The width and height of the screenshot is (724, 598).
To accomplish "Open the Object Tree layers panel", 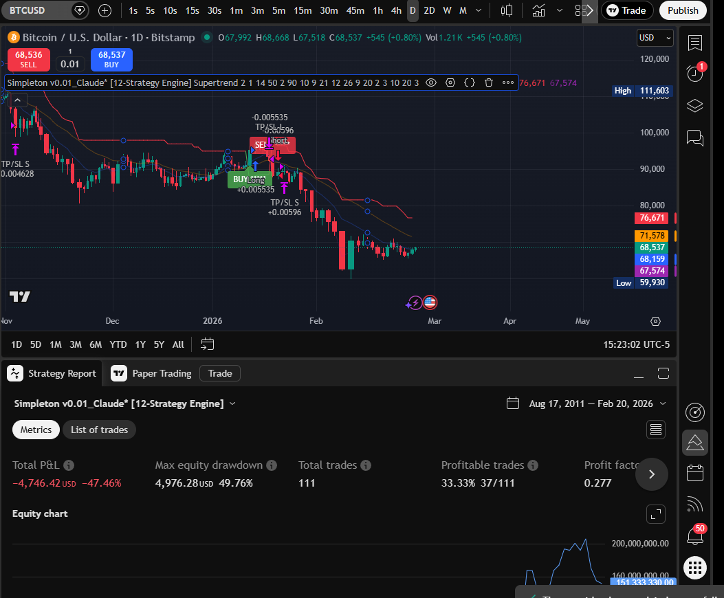I will pyautogui.click(x=694, y=106).
